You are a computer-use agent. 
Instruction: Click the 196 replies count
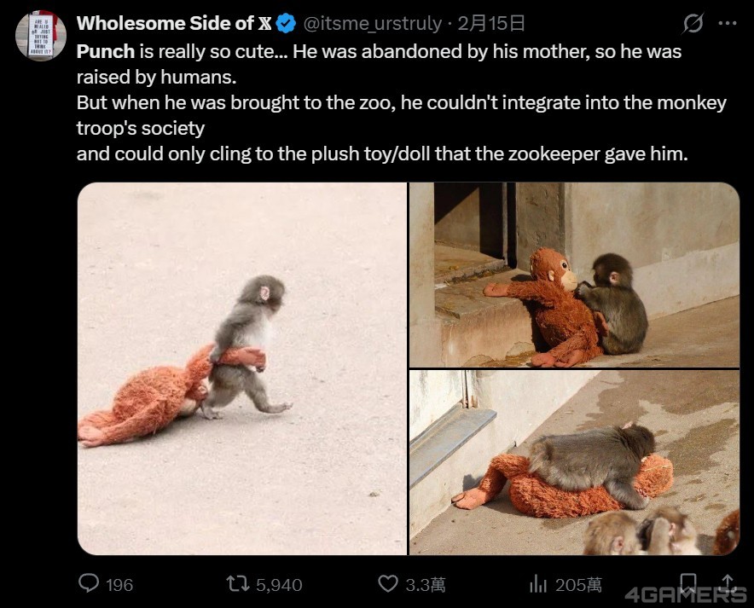(x=119, y=584)
